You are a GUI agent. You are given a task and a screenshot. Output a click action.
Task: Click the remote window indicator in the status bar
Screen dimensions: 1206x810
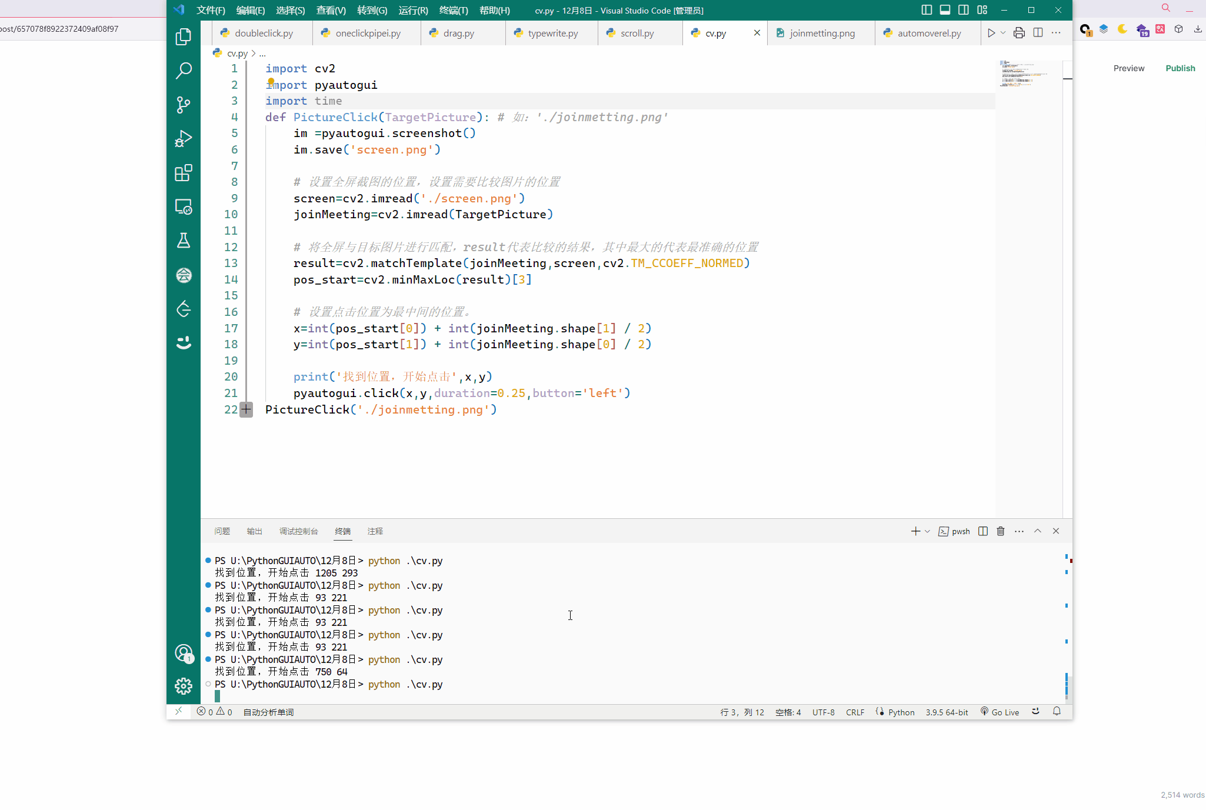[x=179, y=711]
